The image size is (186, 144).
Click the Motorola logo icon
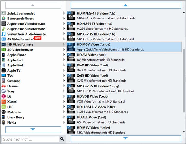(3, 112)
